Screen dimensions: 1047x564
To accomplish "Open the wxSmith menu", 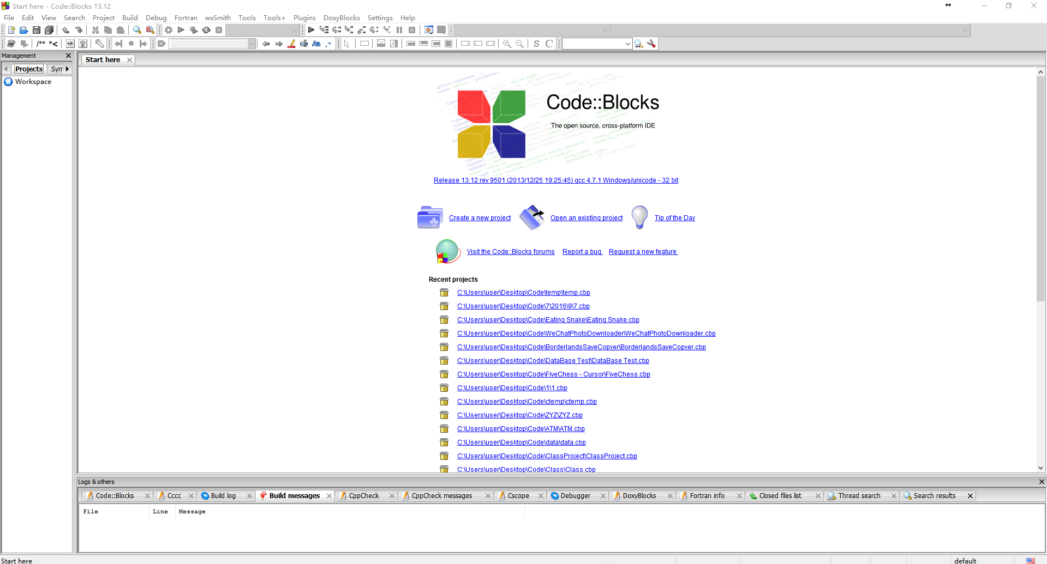I will pyautogui.click(x=218, y=18).
